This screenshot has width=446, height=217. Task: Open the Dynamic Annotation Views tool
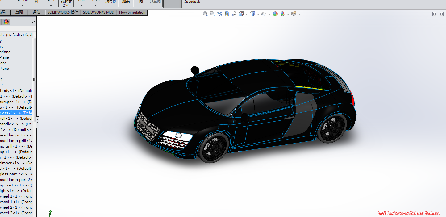(x=234, y=14)
